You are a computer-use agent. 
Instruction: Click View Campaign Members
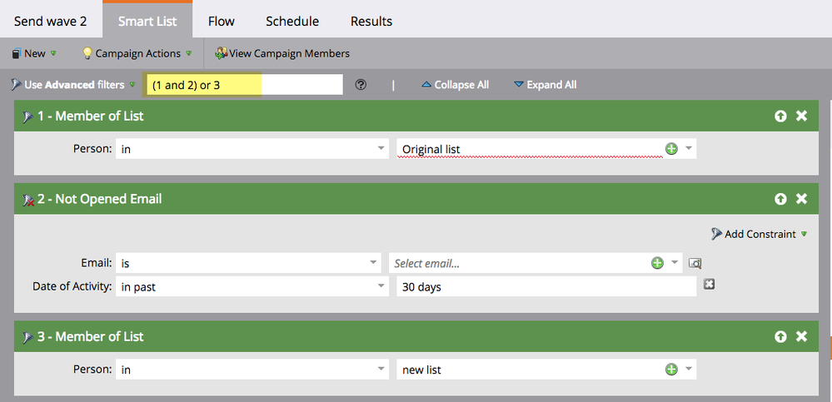[281, 53]
